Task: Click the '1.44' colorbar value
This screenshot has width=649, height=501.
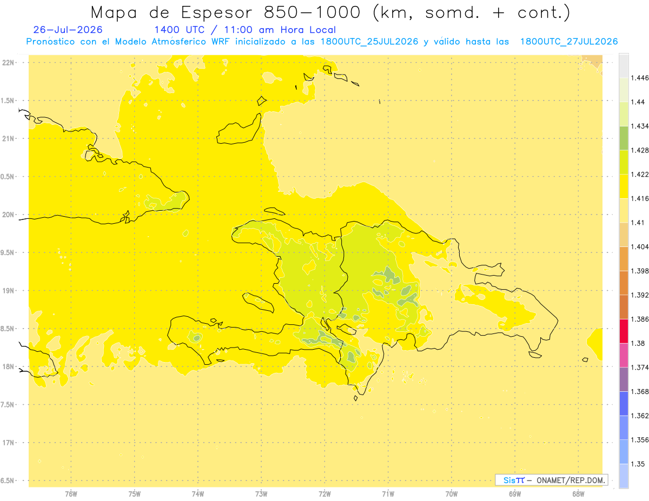Action: pos(637,102)
